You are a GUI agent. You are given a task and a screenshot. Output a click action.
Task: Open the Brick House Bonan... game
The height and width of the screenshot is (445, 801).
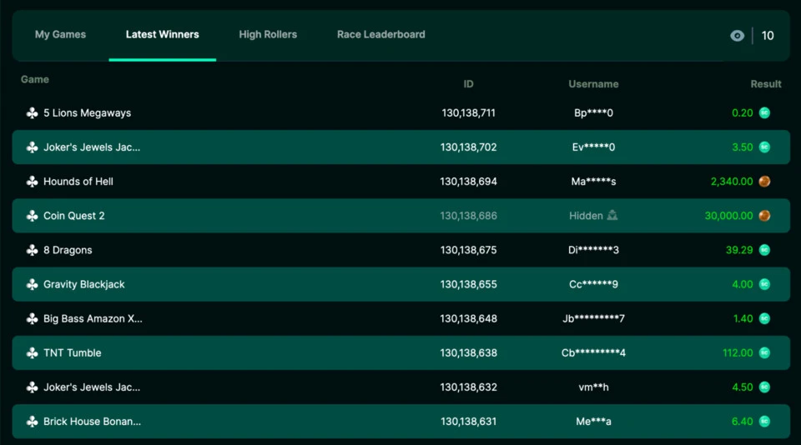coord(92,422)
